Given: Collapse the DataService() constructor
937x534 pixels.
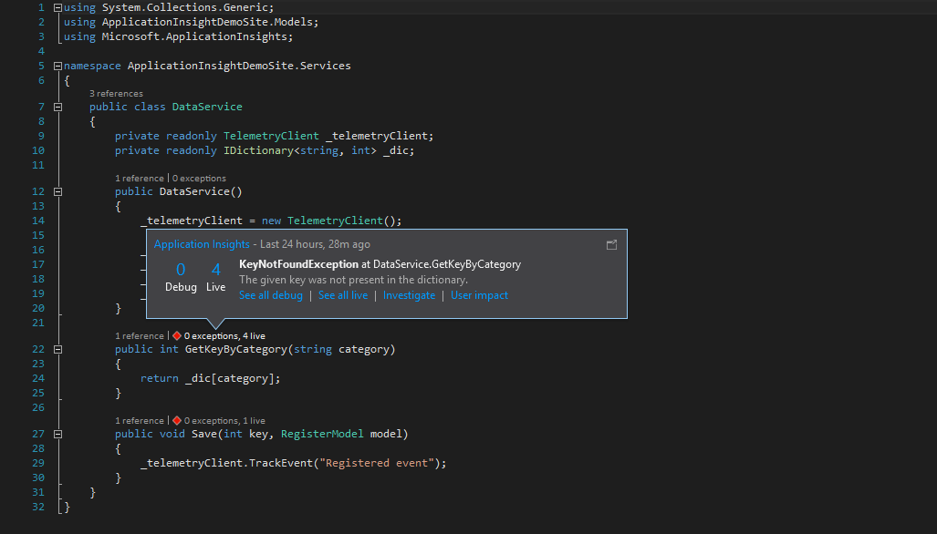Looking at the screenshot, I should click(x=58, y=192).
